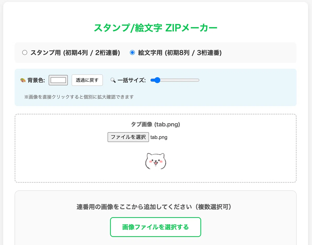Click the hint text about 個別に拡大確認
The width and height of the screenshot is (312, 245).
(x=79, y=97)
